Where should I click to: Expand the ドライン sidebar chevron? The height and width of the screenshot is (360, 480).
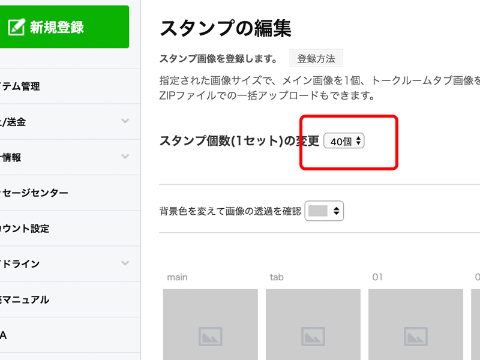tap(125, 263)
